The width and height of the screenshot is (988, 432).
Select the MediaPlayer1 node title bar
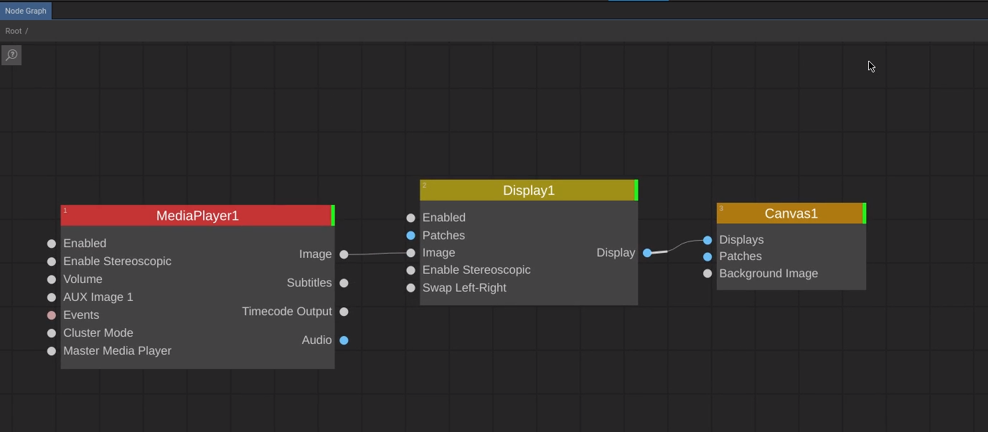pos(196,216)
